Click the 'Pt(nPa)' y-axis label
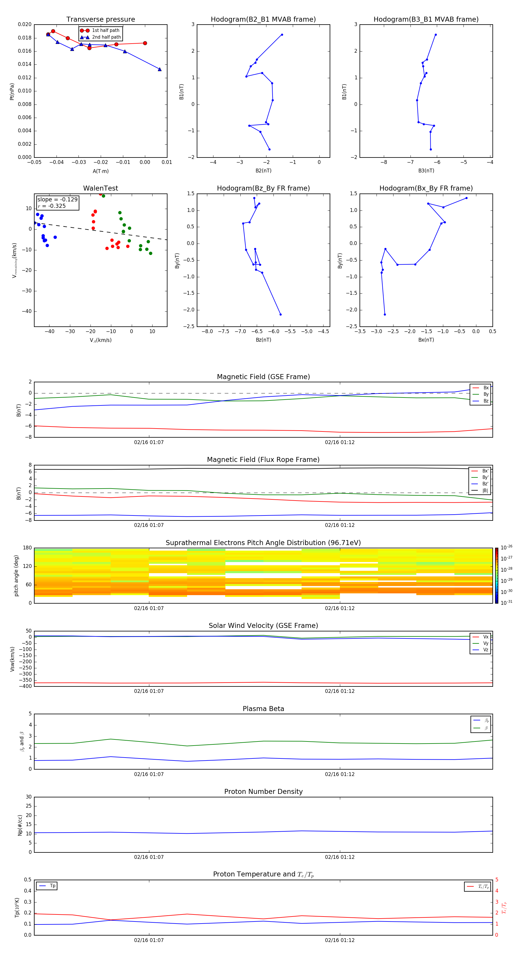Image resolution: width=527 pixels, height=966 pixels. 12,92
